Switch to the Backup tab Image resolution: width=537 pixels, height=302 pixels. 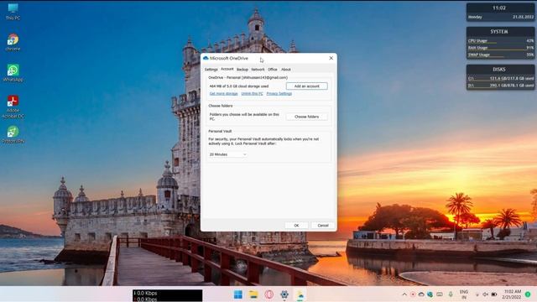[242, 70]
